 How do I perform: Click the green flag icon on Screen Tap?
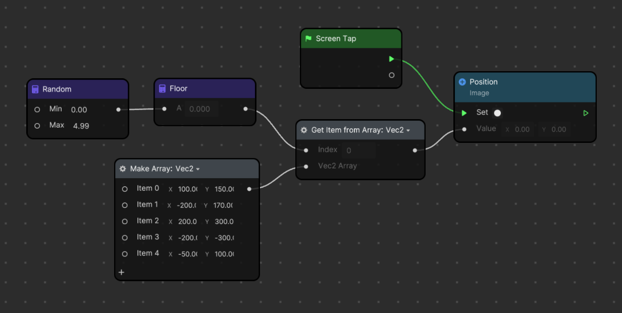point(308,38)
